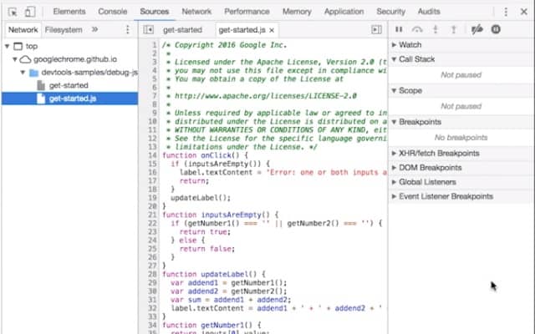Screen dimensions: 535x334
Task: Click the step over function call icon
Action: coord(417,30)
